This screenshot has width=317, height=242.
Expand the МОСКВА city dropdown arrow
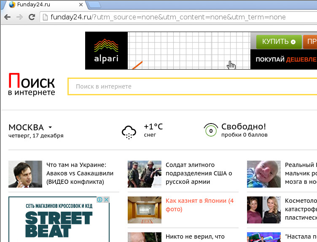50,127
